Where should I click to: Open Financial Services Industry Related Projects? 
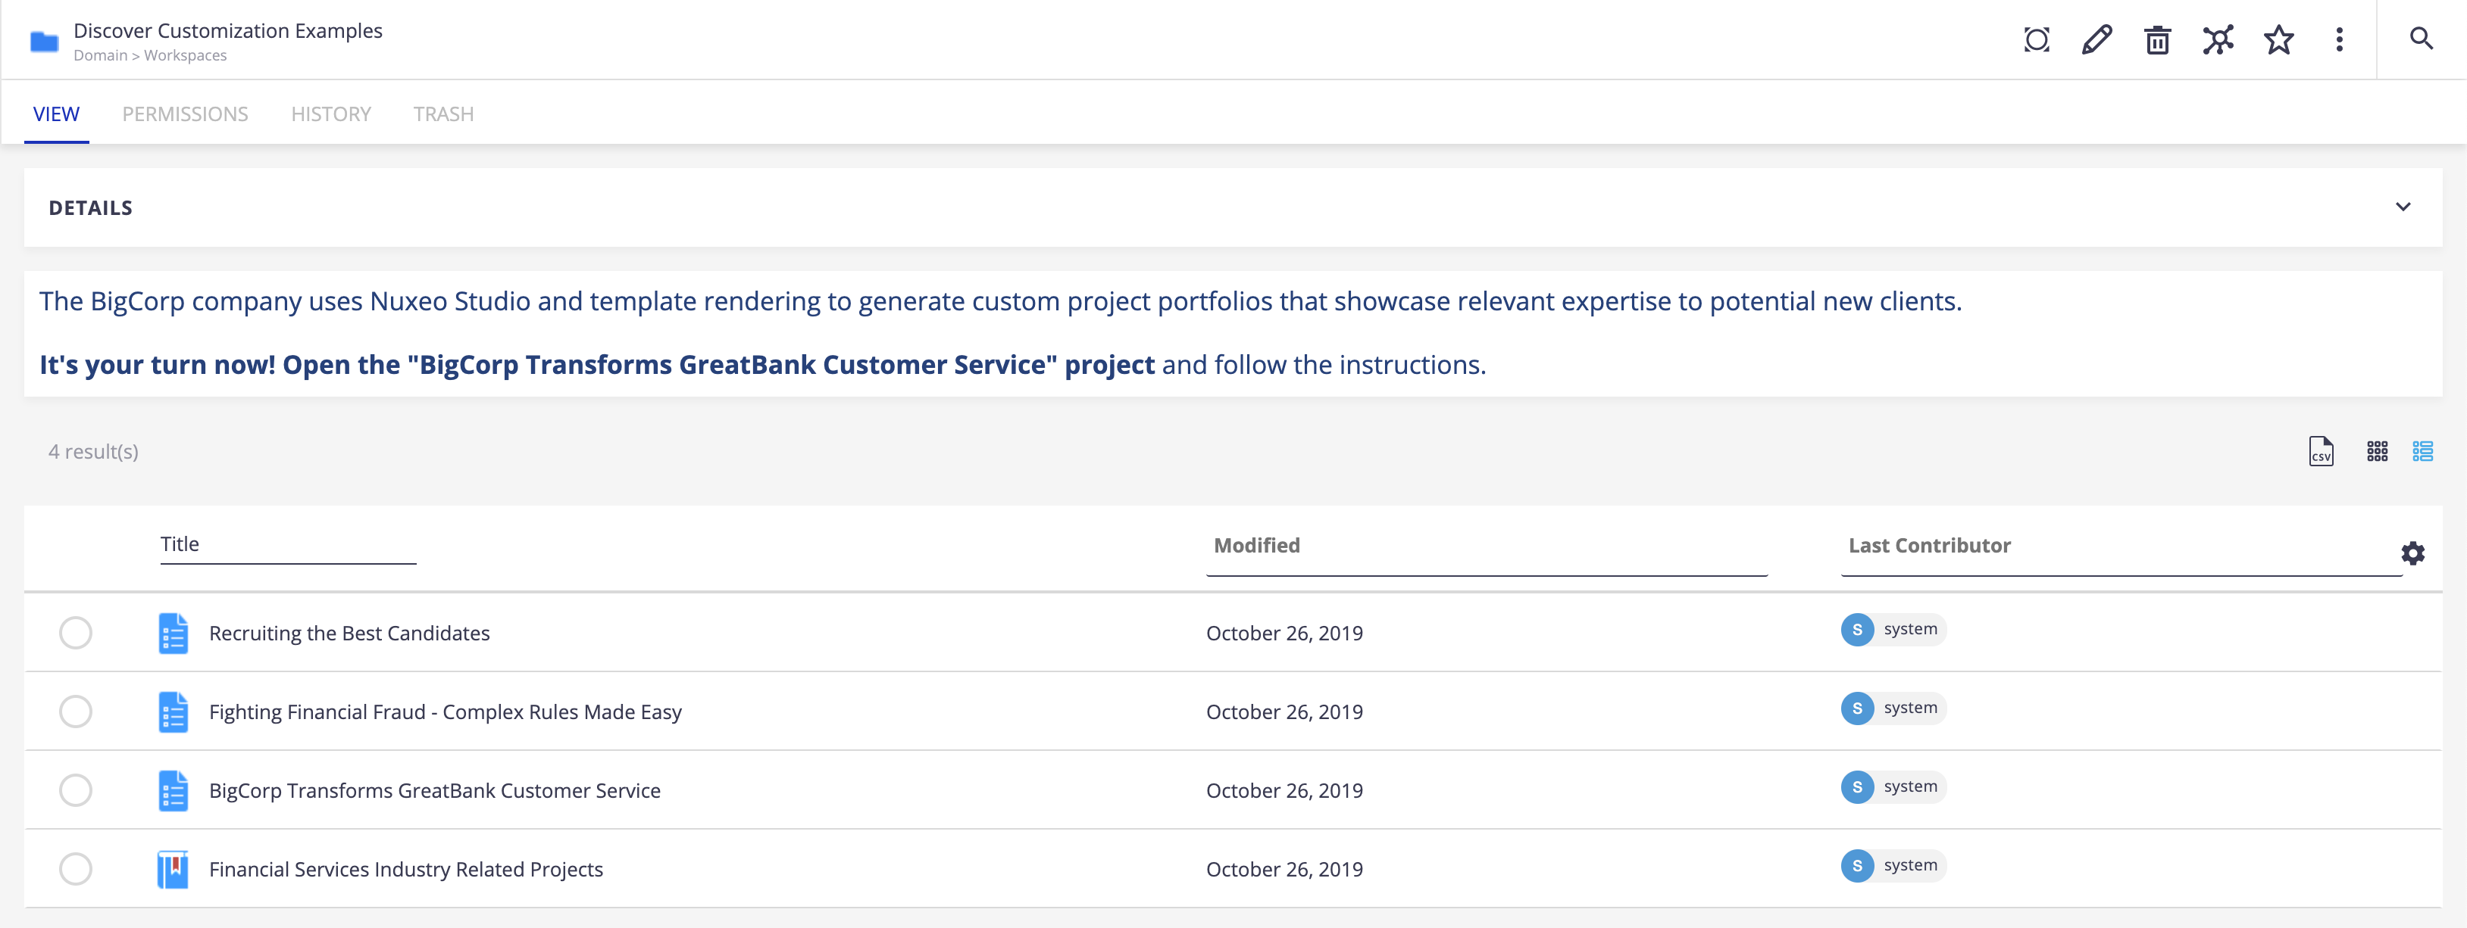pyautogui.click(x=406, y=870)
